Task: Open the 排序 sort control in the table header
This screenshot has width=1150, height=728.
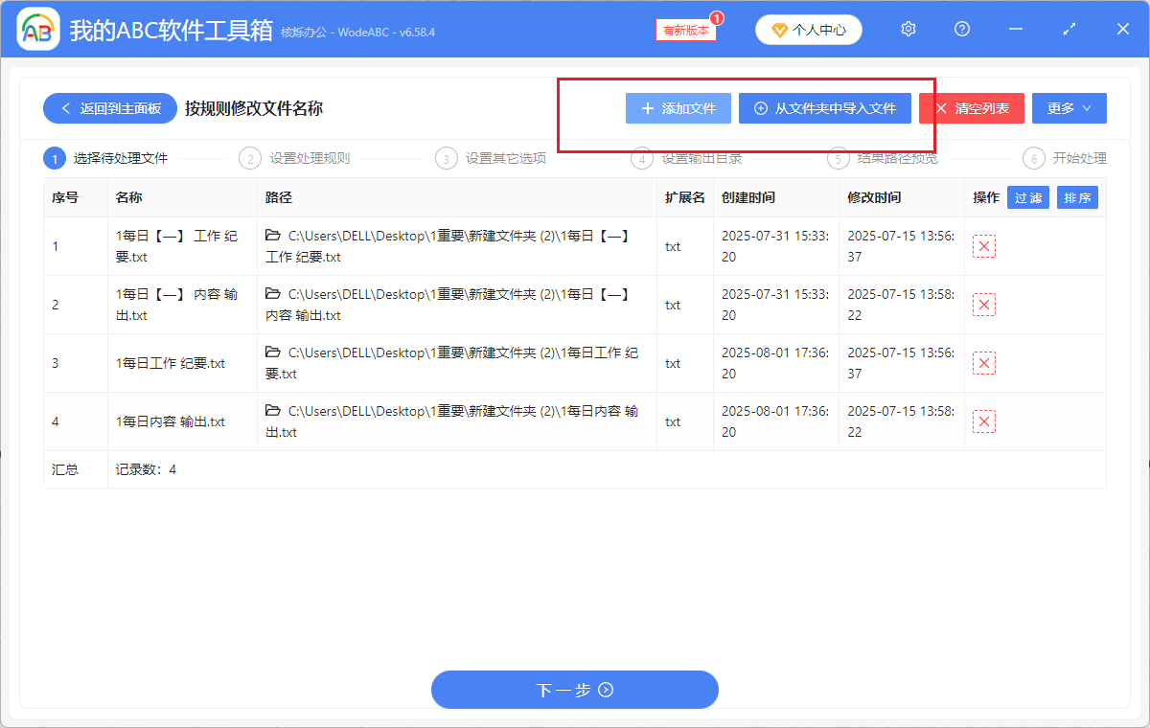Action: pos(1077,197)
